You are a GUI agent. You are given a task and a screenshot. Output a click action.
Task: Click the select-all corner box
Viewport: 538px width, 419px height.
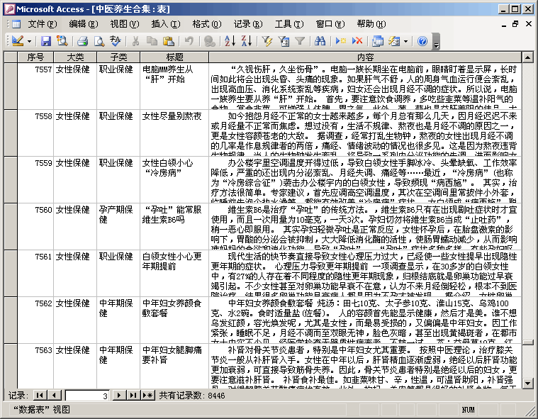tap(11, 57)
